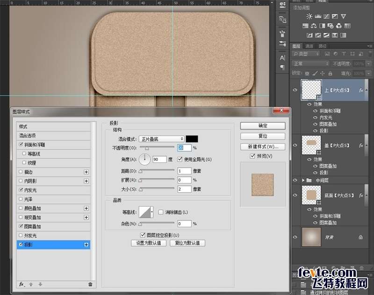Screen dimensions: 374x295
Task: Lock image pixels brush icon
Action: [315, 73]
